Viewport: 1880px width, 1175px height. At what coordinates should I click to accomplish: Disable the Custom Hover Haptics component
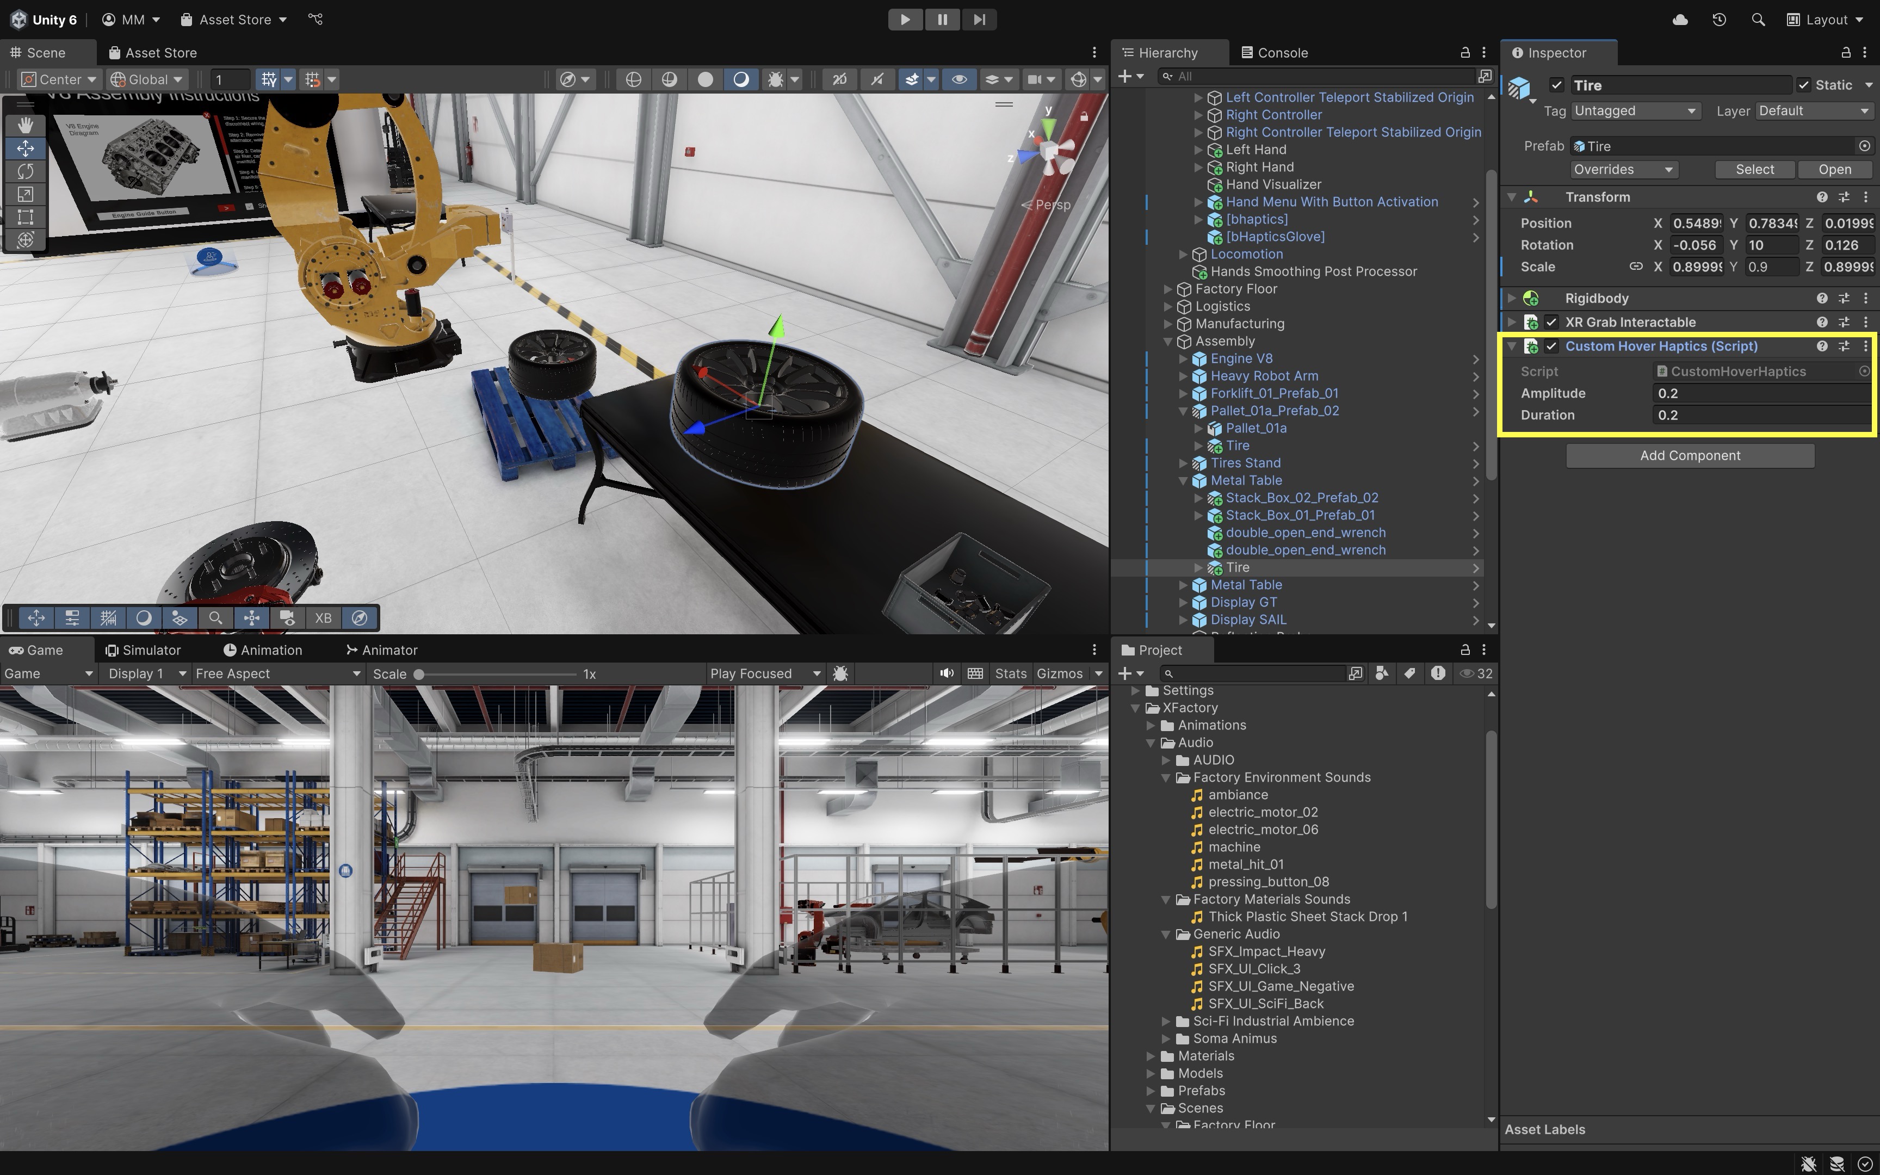point(1551,347)
